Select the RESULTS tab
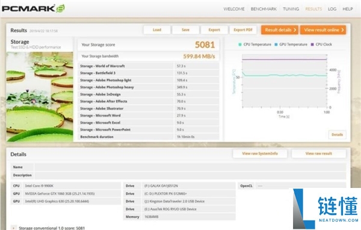Screen dimensions: 361x230 point(313,9)
